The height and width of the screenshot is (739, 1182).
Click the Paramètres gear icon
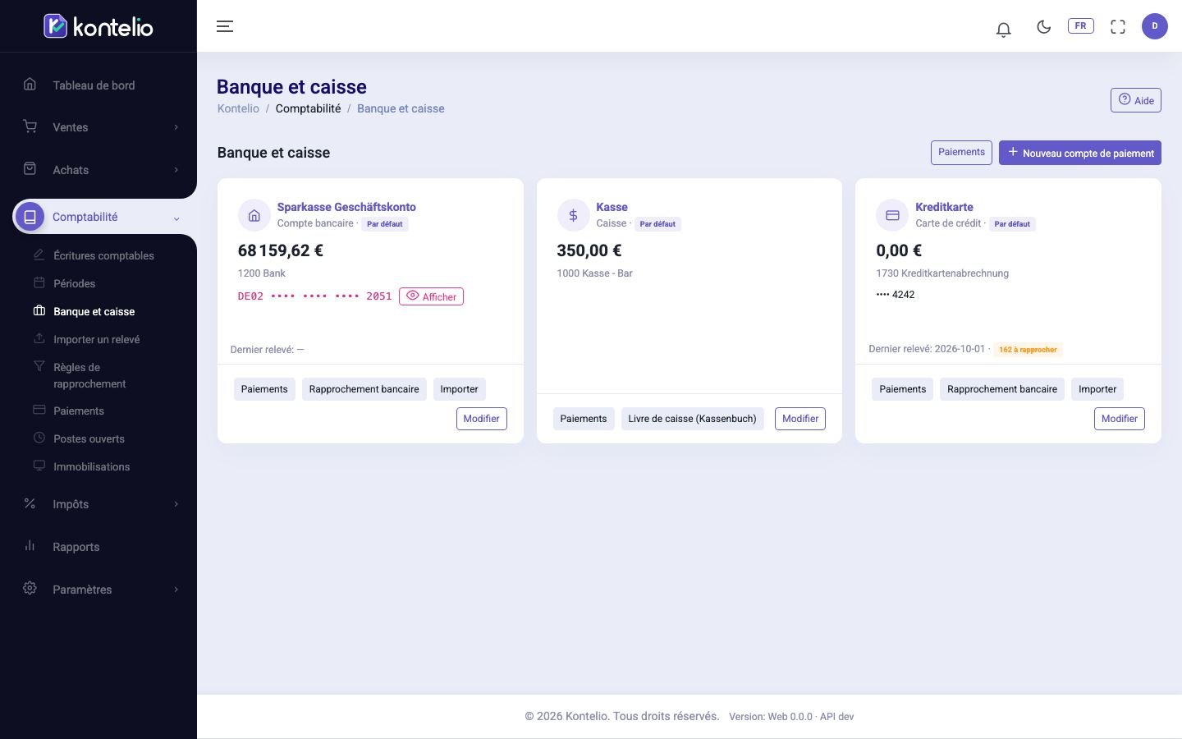30,589
